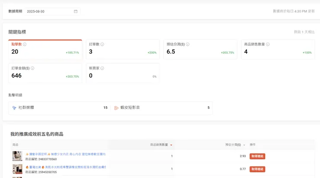This screenshot has height=178, width=320.
Task: Click the 蝦皮短影音 video icon
Action: pyautogui.click(x=116, y=108)
